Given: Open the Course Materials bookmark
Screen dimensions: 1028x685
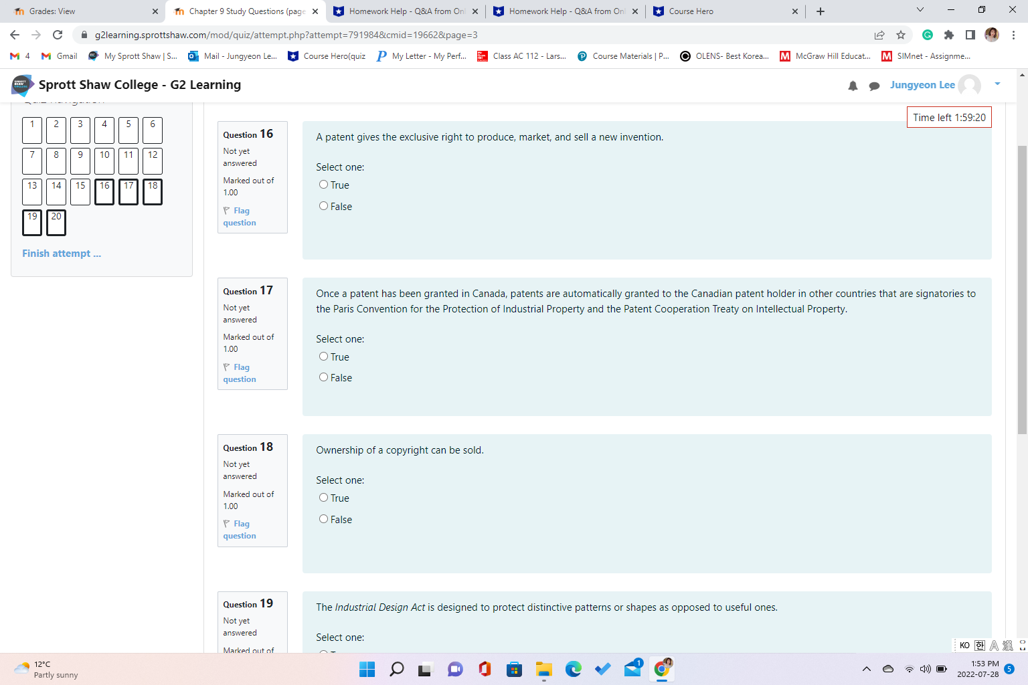Looking at the screenshot, I should (x=622, y=56).
